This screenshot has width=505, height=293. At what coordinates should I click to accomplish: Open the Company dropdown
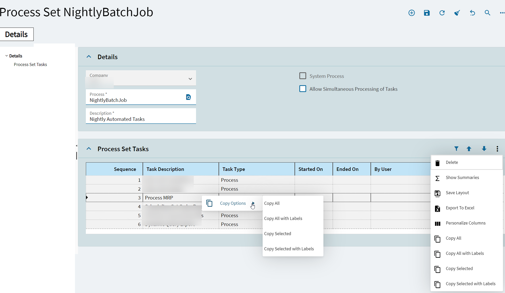point(190,79)
